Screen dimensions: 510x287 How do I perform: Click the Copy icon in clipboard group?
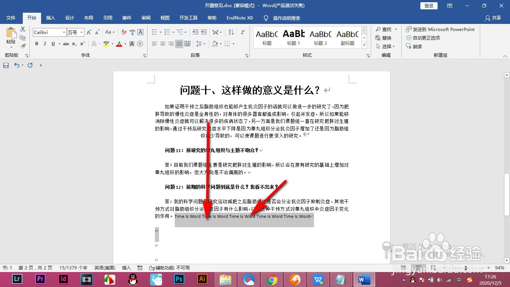pyautogui.click(x=23, y=38)
